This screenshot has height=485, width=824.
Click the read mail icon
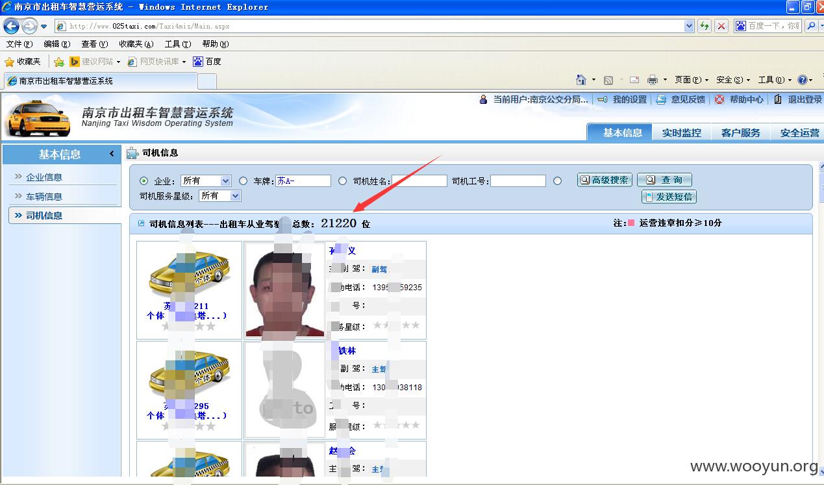click(x=634, y=80)
